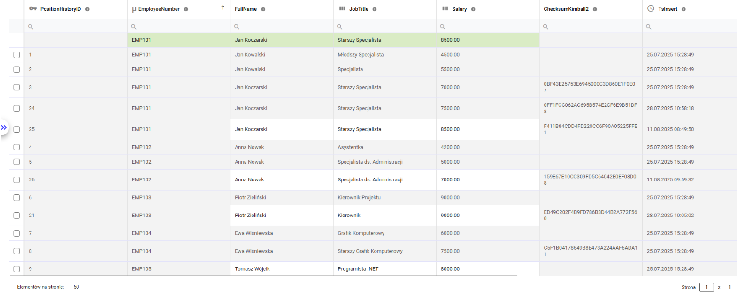The width and height of the screenshot is (737, 298).
Task: Check the row with PositionHistoryID 21
Action: tap(16, 216)
